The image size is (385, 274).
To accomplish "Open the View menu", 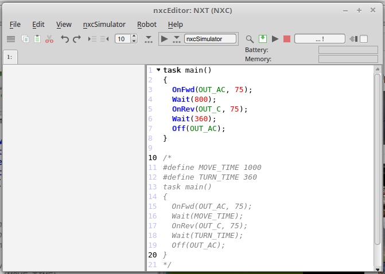I will coord(64,25).
